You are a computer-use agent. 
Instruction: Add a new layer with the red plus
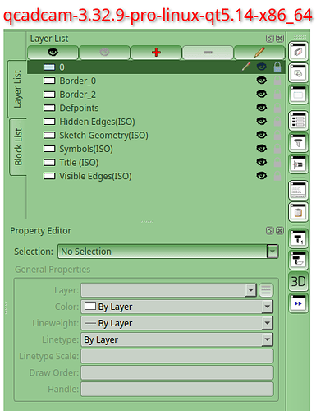click(x=156, y=53)
